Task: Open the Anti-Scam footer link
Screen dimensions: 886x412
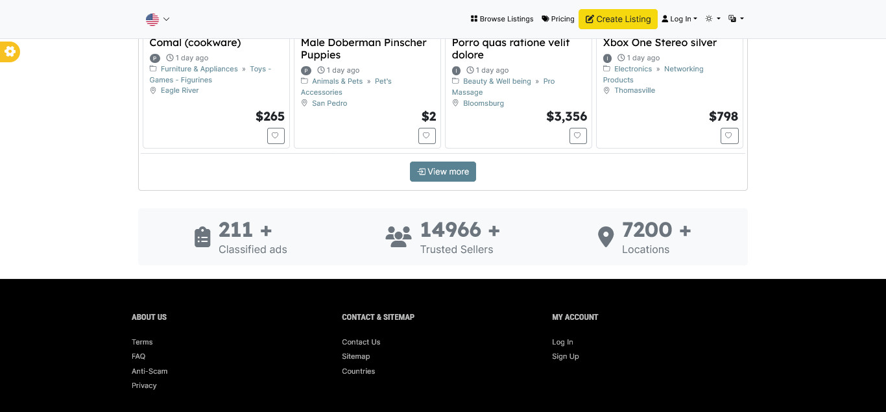Action: point(150,371)
